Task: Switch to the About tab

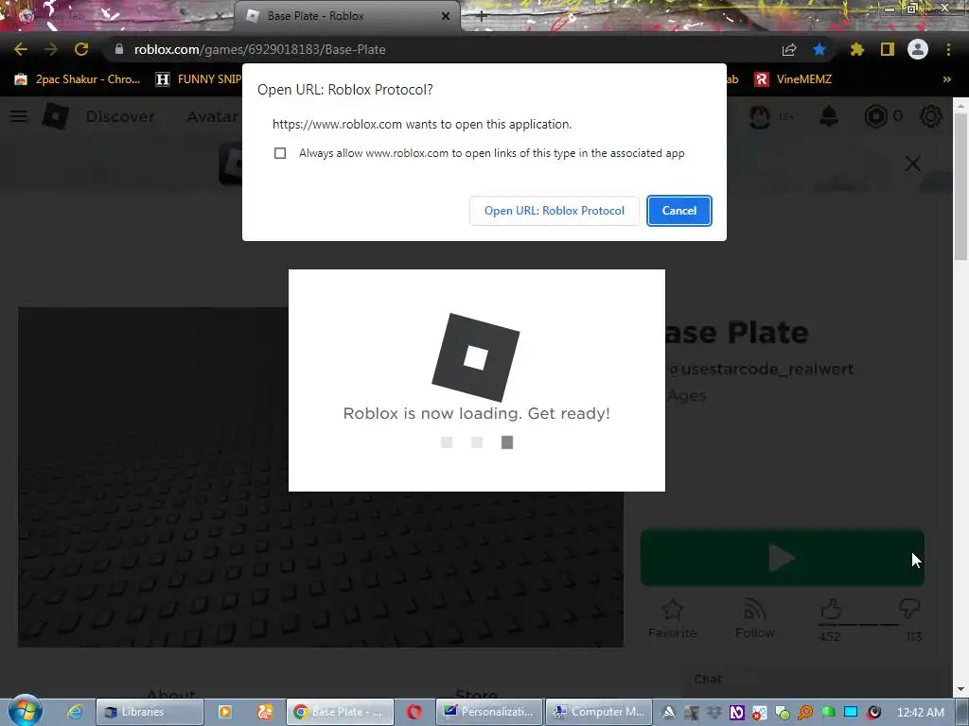Action: [171, 694]
